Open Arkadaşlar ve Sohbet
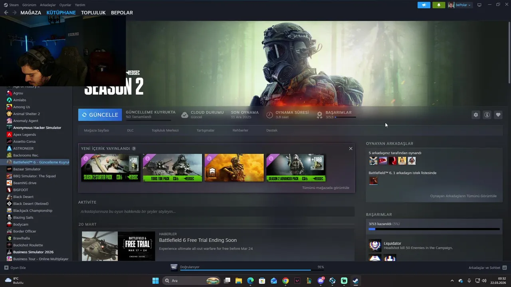The image size is (511, 287). 487,268
